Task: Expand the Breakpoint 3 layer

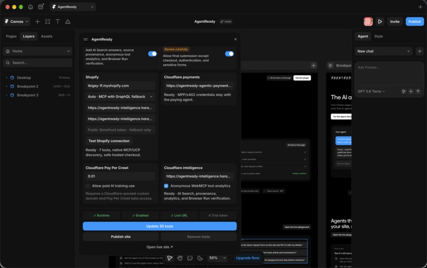Action: pos(6,95)
